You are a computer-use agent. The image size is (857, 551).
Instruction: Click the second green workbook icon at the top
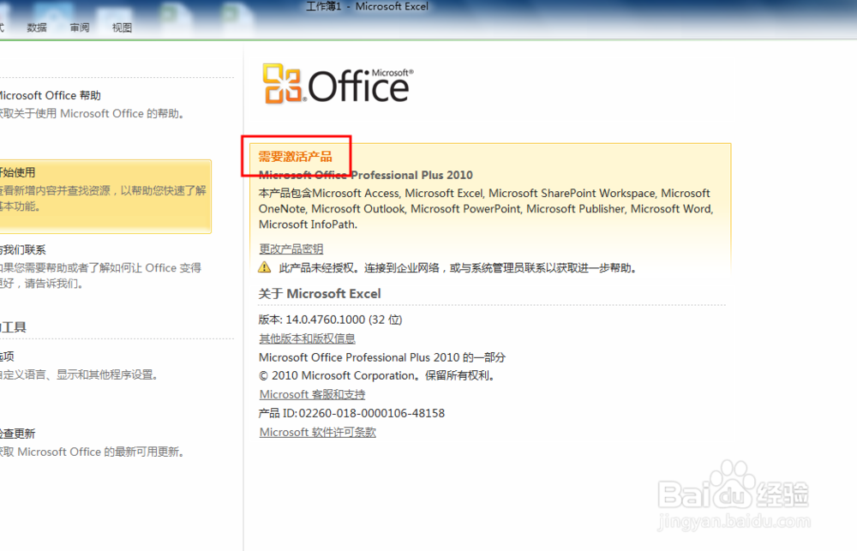click(228, 10)
